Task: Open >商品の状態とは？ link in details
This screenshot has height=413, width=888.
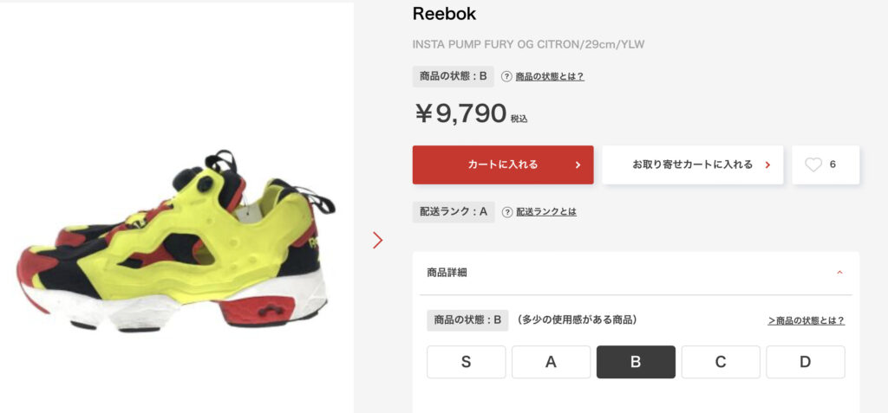Action: [806, 320]
